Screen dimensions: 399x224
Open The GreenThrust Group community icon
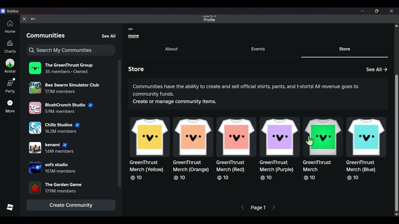[x=35, y=68]
